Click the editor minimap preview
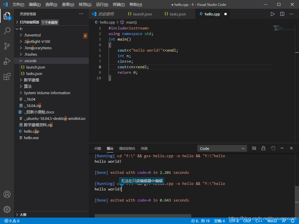Image resolution: width=299 pixels, height=224 pixels. 284,28
